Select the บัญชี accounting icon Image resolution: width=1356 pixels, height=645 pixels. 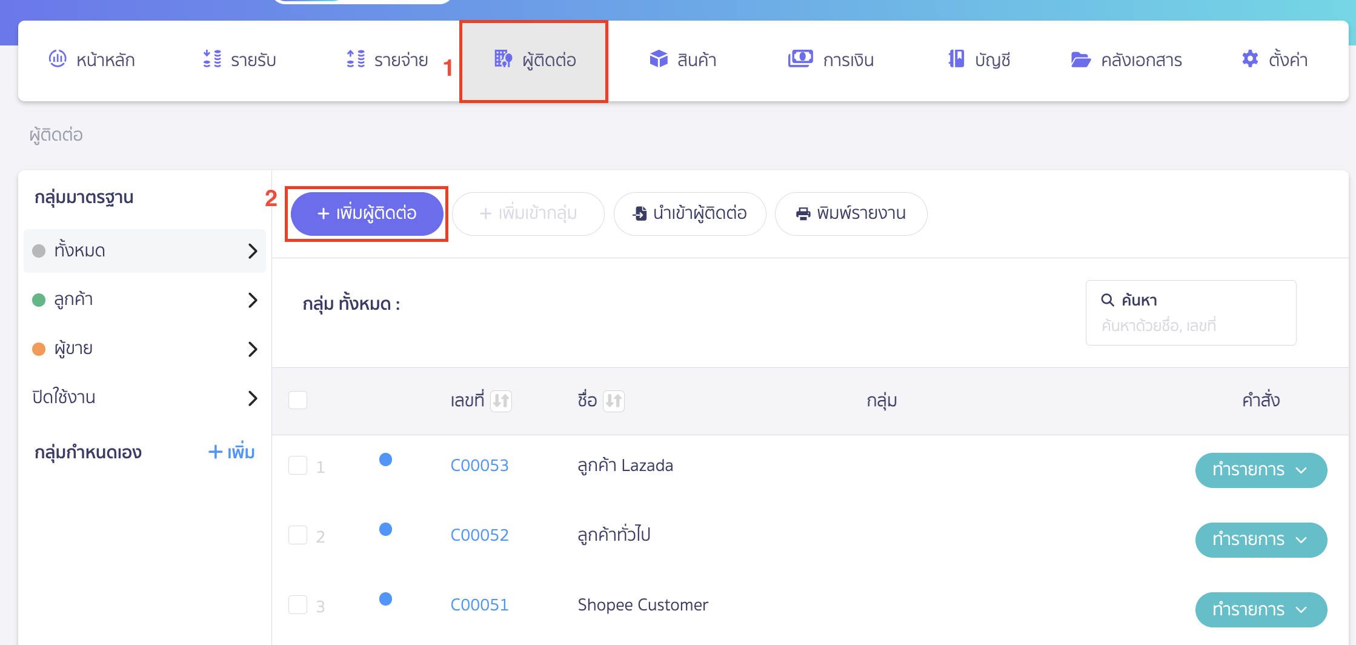(956, 59)
